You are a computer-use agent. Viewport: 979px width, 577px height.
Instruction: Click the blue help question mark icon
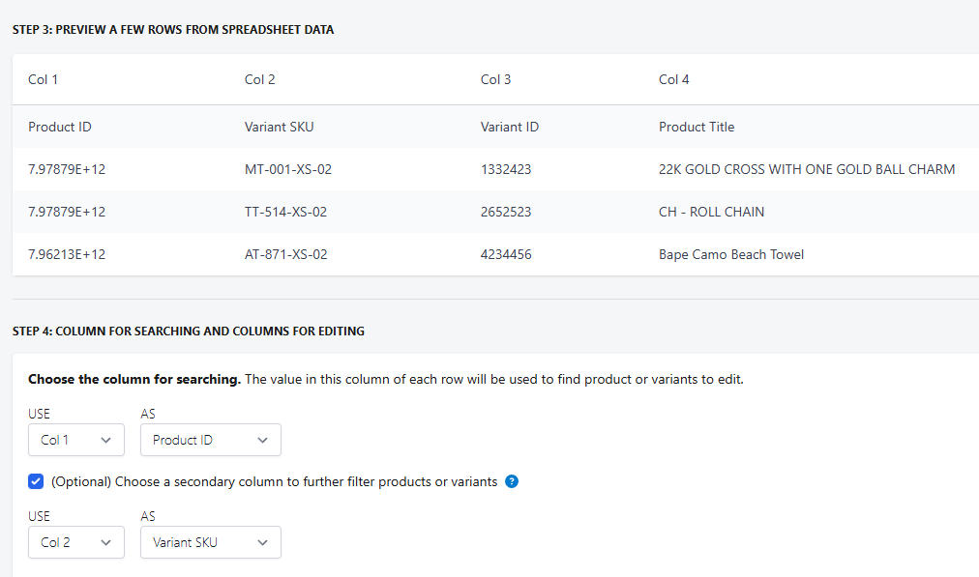pos(512,481)
